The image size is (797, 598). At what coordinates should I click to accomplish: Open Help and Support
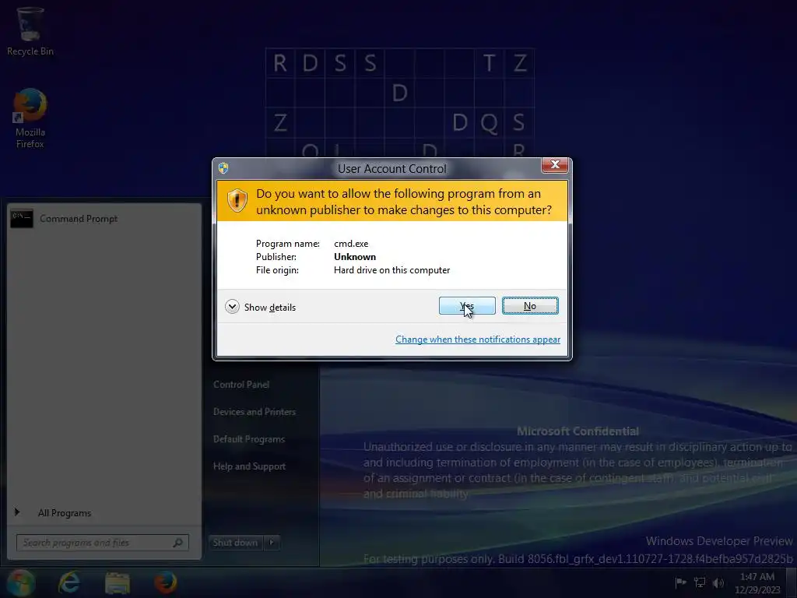(x=250, y=466)
